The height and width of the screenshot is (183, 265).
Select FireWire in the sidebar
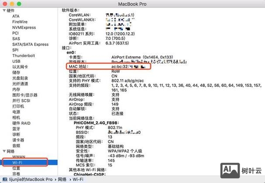pyautogui.click(x=20, y=22)
